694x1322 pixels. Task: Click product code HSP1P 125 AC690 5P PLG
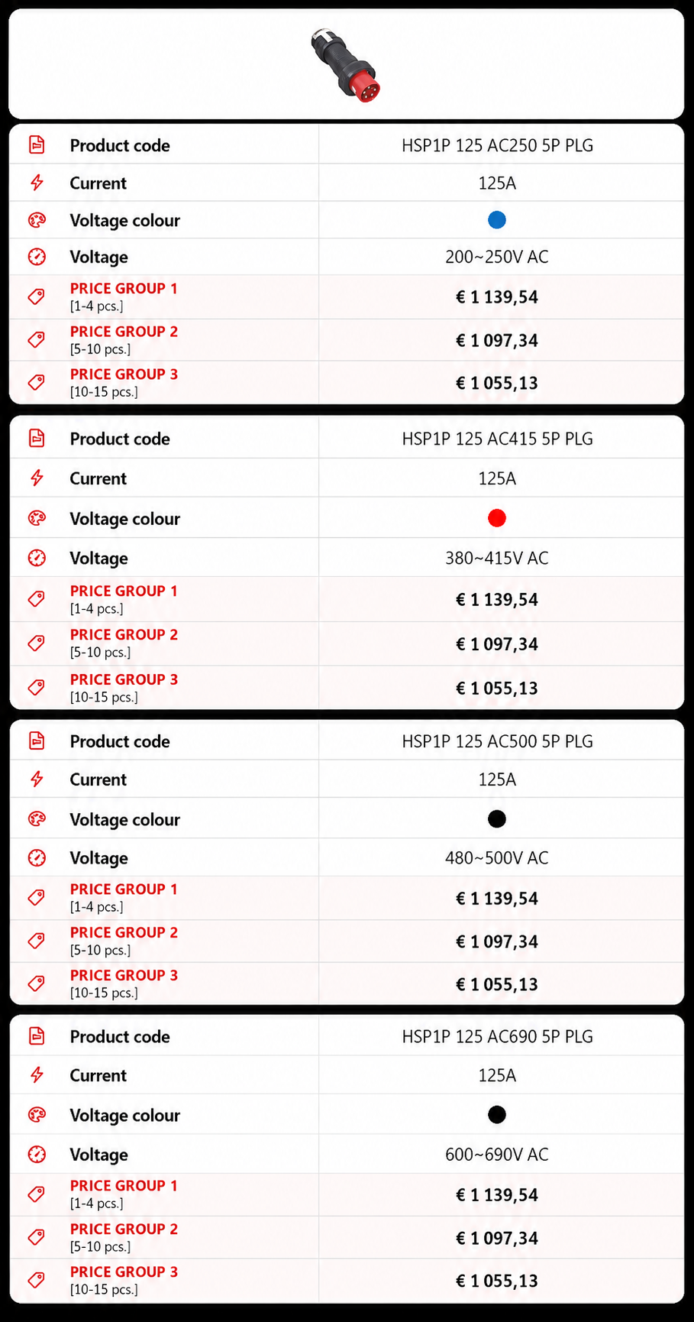click(498, 1036)
